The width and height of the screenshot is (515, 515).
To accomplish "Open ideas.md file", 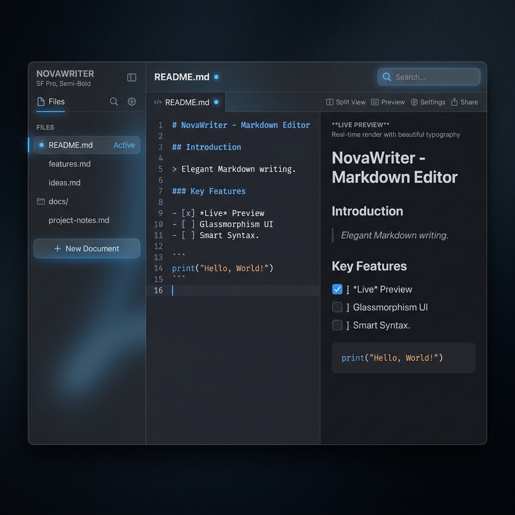I will [x=64, y=183].
